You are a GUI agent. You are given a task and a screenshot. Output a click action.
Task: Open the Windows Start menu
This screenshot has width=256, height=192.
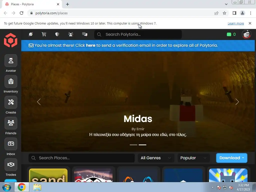tap(6, 187)
